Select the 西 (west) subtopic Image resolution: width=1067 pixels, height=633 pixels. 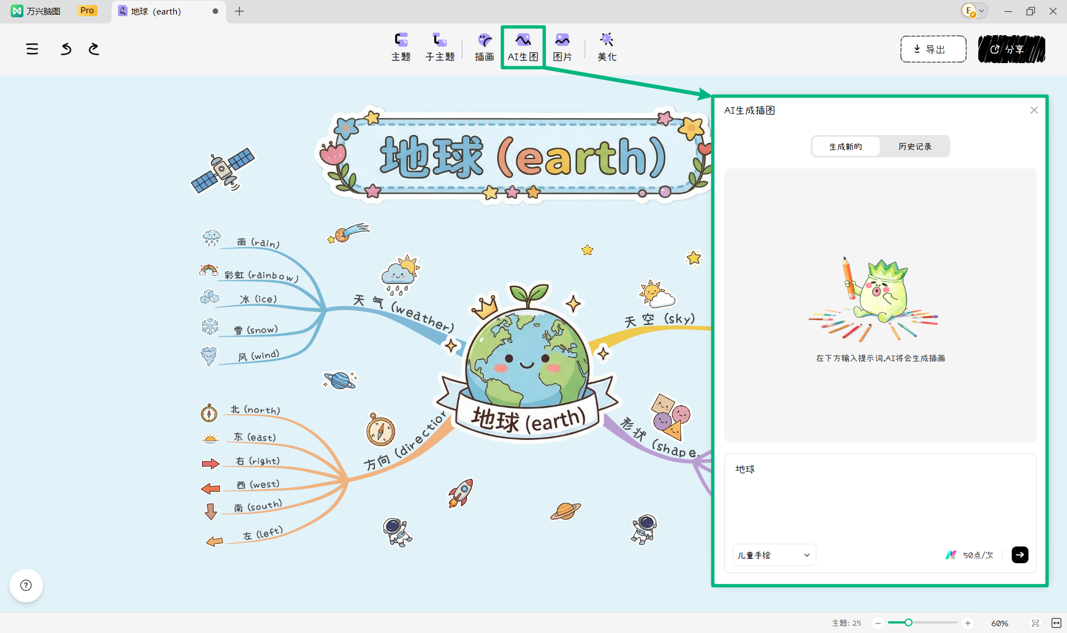258,485
